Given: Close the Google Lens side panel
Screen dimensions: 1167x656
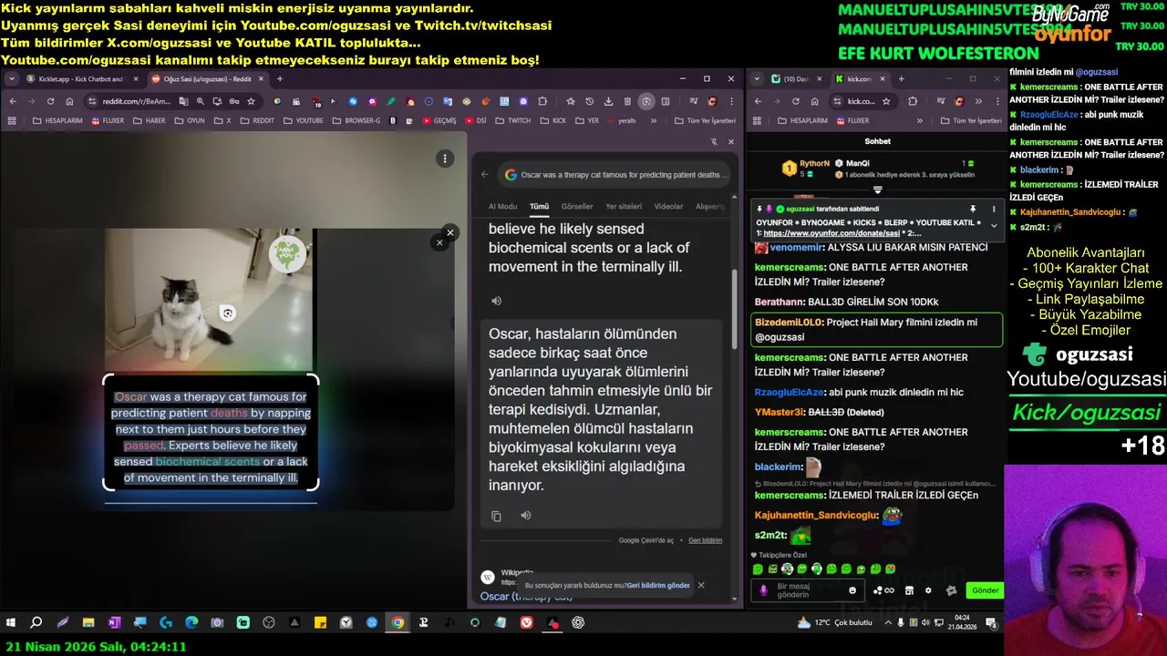Looking at the screenshot, I should pyautogui.click(x=730, y=141).
